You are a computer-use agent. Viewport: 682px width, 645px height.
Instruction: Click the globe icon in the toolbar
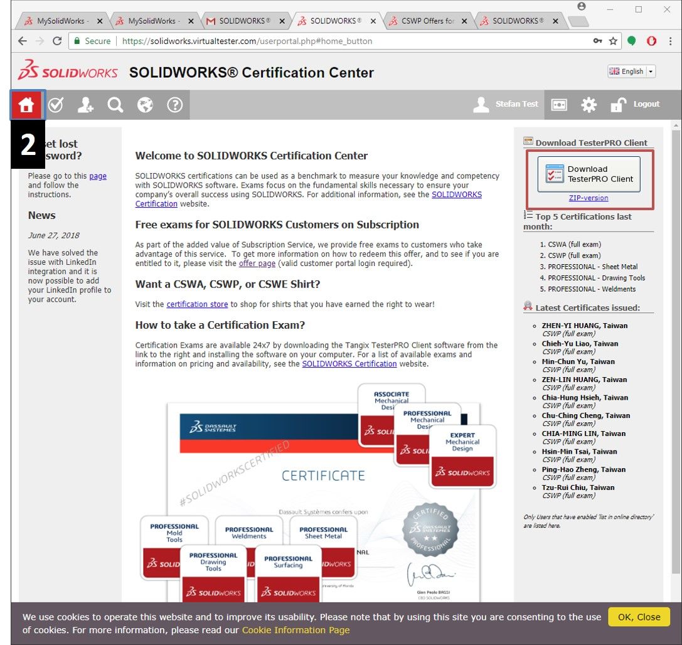144,105
